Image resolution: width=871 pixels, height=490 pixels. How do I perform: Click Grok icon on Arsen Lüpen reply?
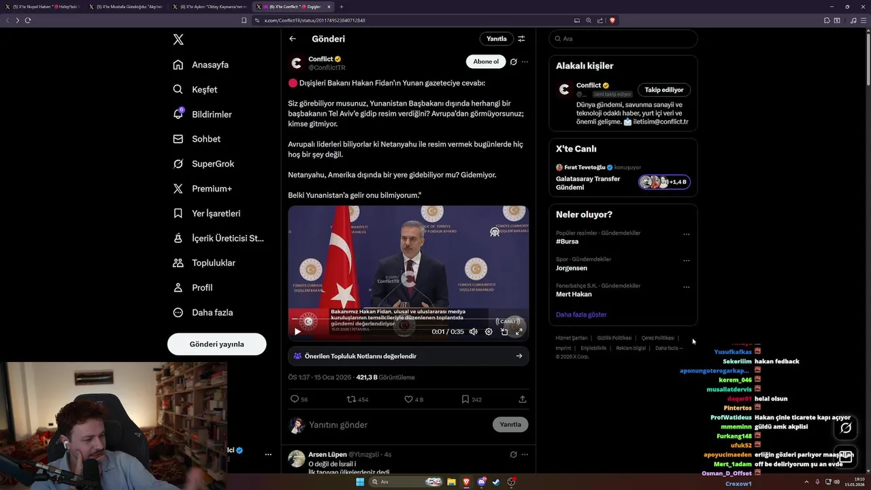(x=514, y=454)
